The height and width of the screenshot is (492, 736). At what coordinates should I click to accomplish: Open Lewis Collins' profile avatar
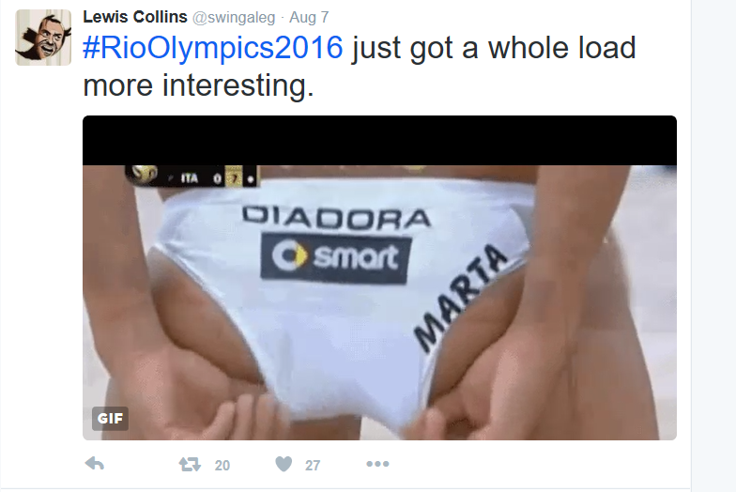43,38
